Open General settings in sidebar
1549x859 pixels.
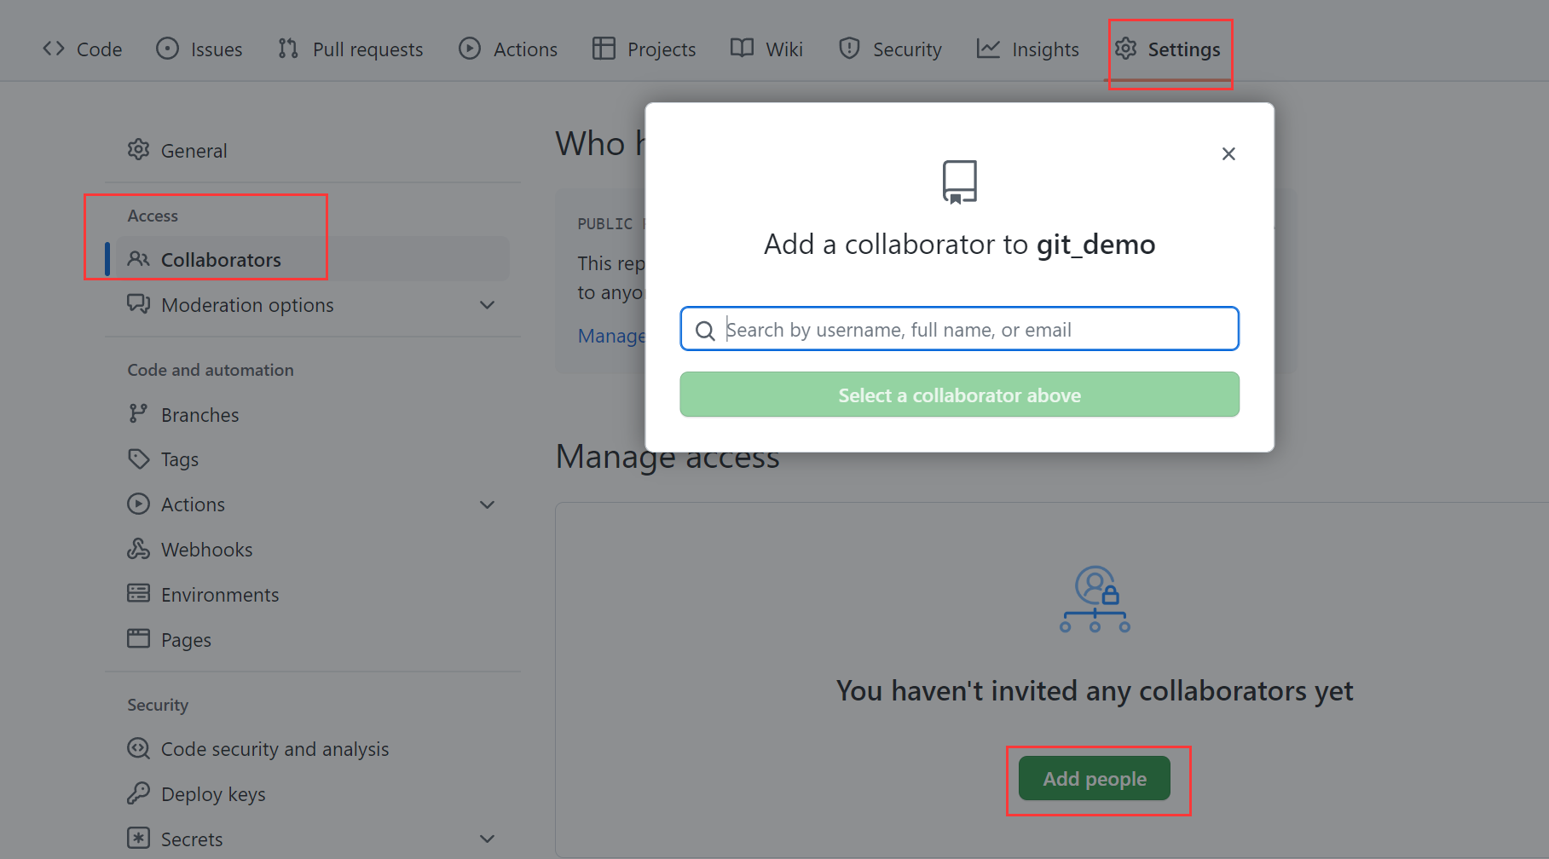coord(314,151)
